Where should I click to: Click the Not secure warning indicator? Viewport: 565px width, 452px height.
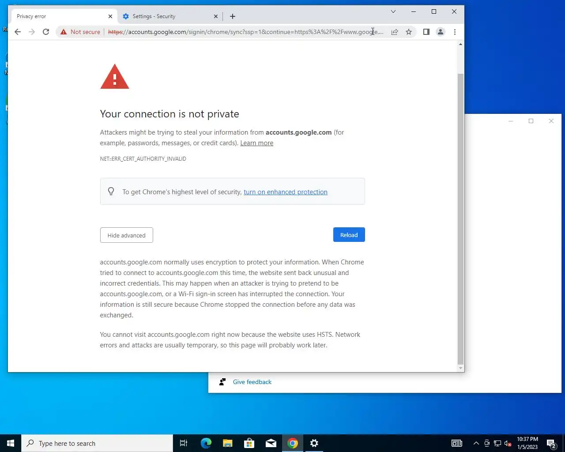tap(80, 32)
